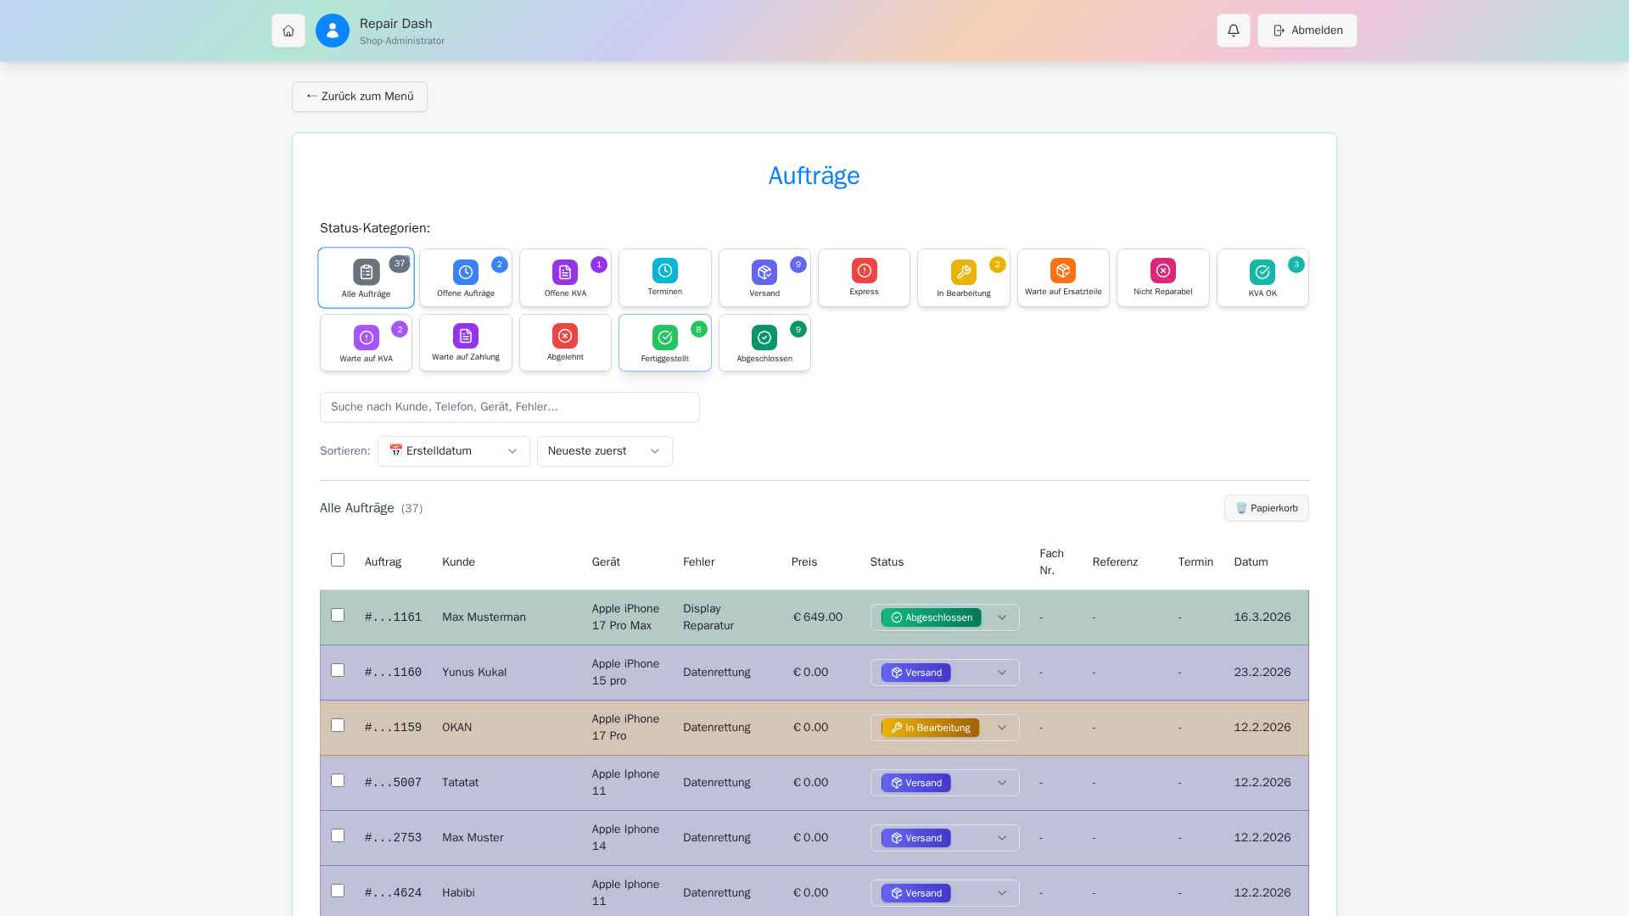1629x916 pixels.
Task: Click device Apple iPhone 17 Pro Max
Action: 625,617
